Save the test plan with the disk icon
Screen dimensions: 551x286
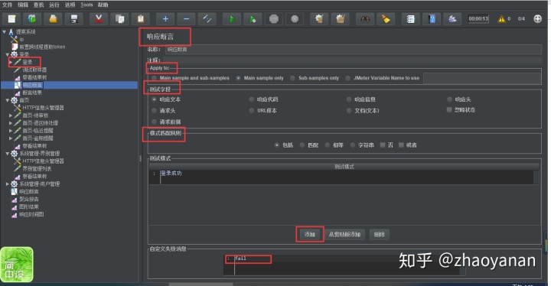73,18
